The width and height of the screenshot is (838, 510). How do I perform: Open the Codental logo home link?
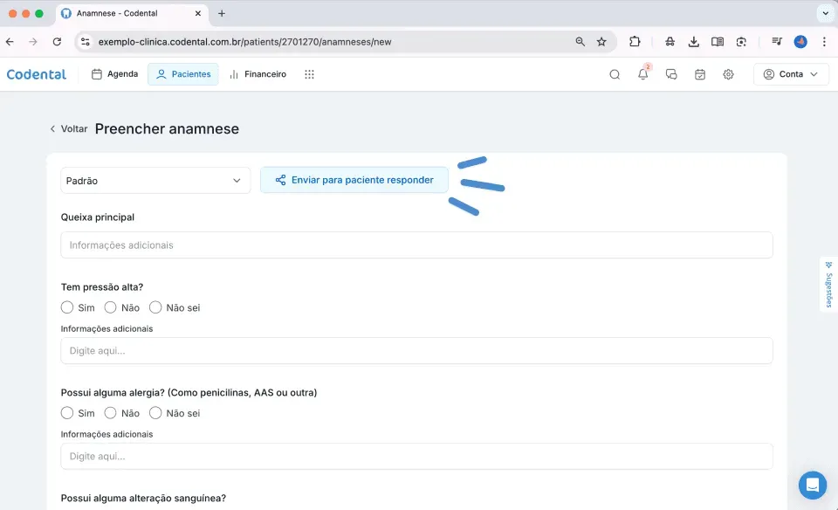point(37,74)
